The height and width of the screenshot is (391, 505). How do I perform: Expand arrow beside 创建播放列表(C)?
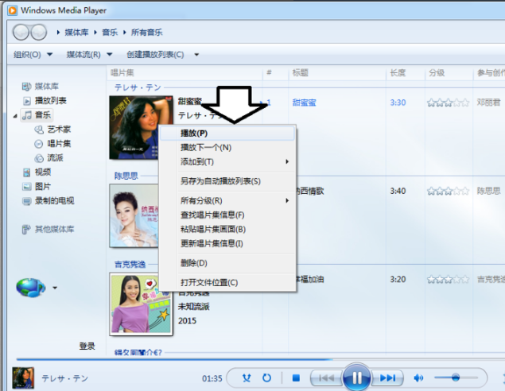tap(196, 55)
